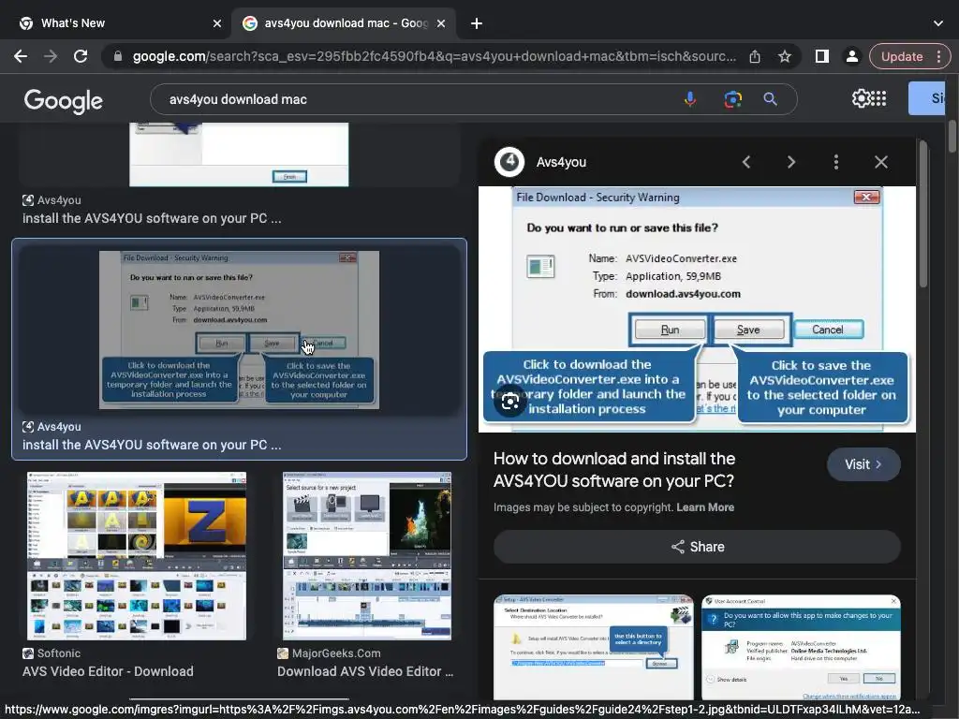Click the Lens search-inside-image icon
959x719 pixels.
pos(510,402)
